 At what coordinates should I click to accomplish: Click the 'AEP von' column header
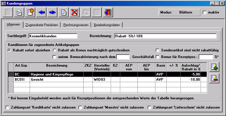coord(129,67)
